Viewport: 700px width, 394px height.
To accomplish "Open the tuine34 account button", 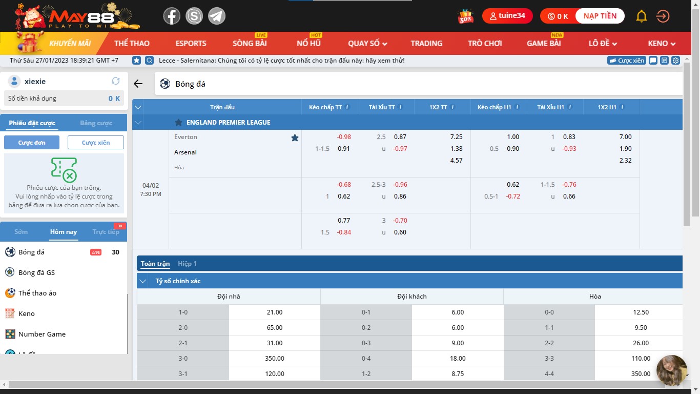I will pos(507,16).
